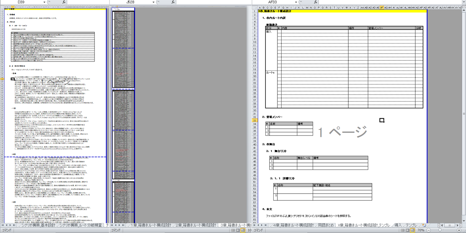Switch to Normal view in right window

(x=401, y=230)
